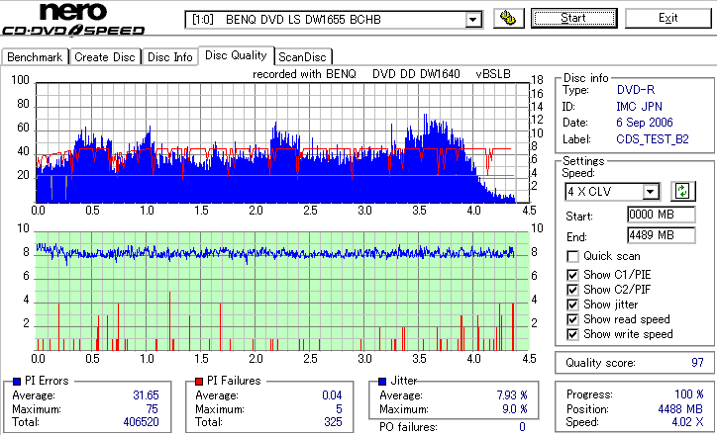Click the blue PI Errors legend square

coord(17,382)
